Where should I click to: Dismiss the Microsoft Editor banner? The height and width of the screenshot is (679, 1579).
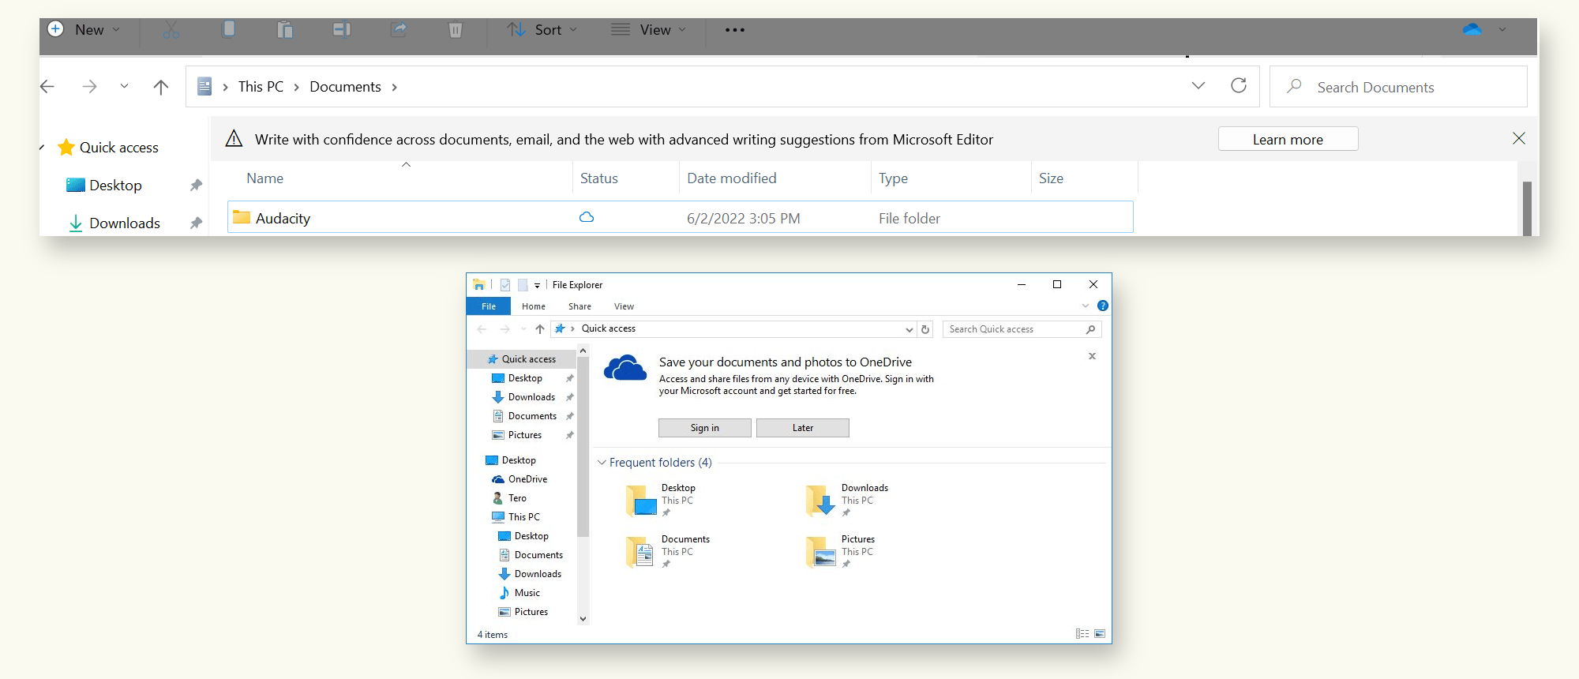pyautogui.click(x=1519, y=138)
